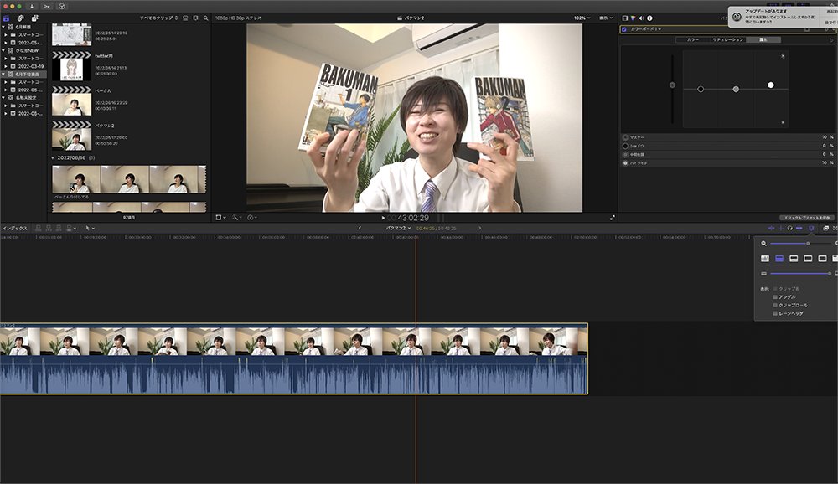Screen dimensions: 838x484
Task: Select the master exposure vertical slider puck
Action: 672,85
